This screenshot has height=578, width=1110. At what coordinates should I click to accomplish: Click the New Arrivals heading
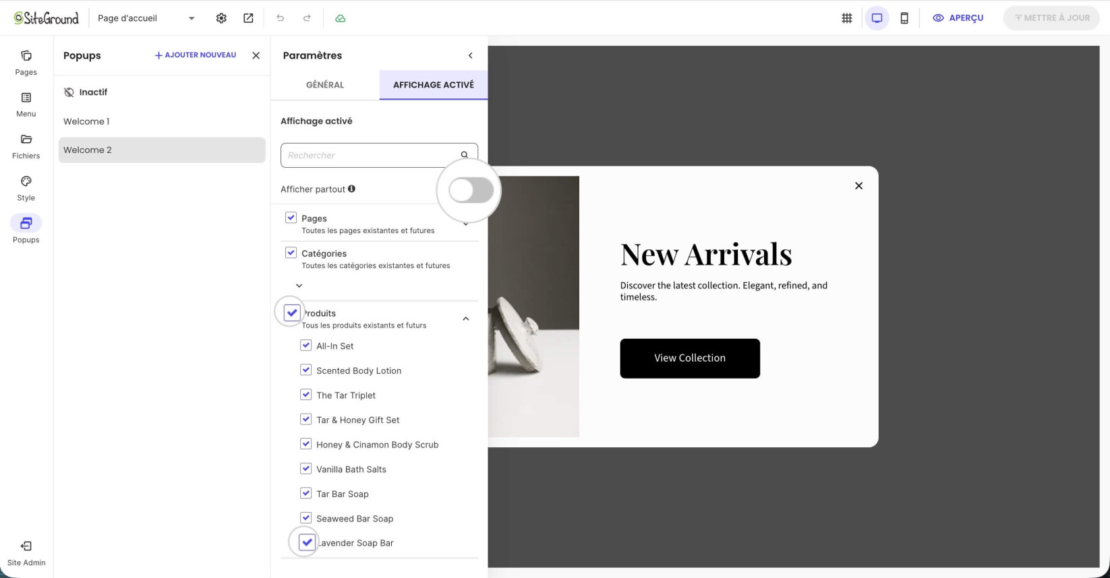(706, 255)
